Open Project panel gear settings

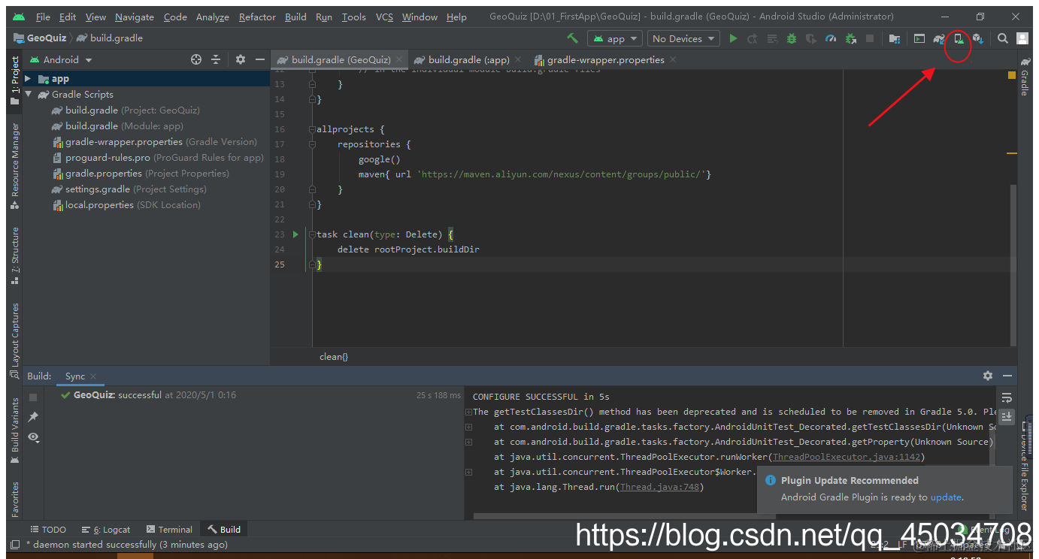pos(241,59)
